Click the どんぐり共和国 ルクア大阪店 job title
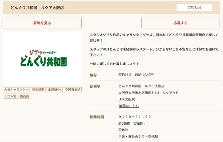This screenshot has width=223, height=142. (x=37, y=8)
